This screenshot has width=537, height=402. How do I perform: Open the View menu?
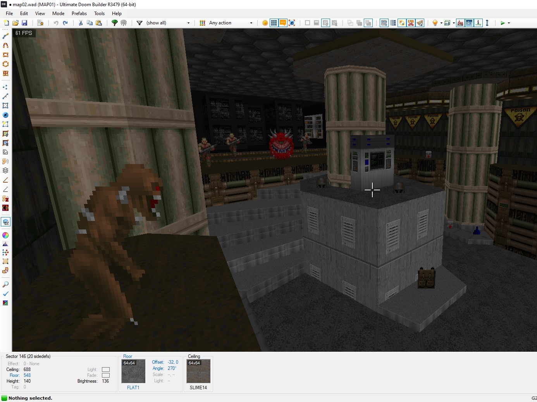coord(40,13)
